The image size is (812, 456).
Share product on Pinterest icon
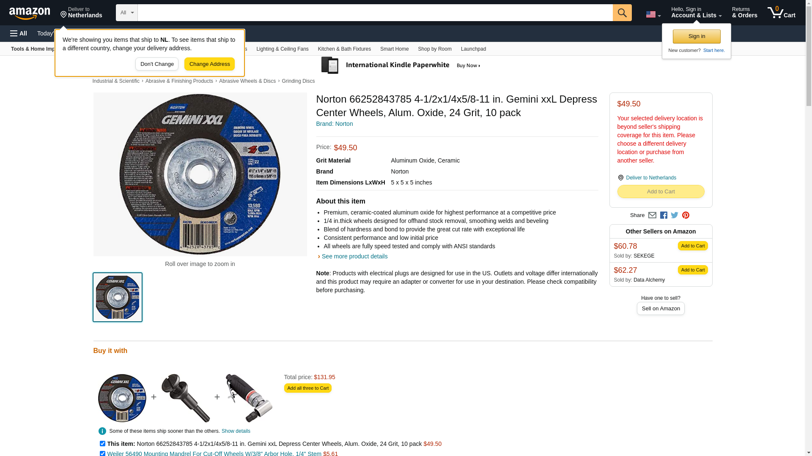coord(686,215)
